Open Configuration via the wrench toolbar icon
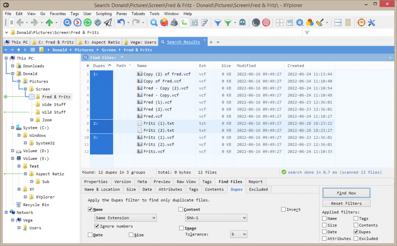This screenshot has height=246, width=397. click(371, 22)
